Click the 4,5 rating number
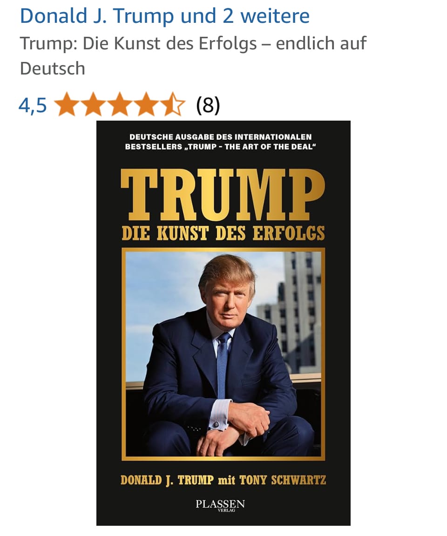Screen dimensions: 447x536 point(33,105)
